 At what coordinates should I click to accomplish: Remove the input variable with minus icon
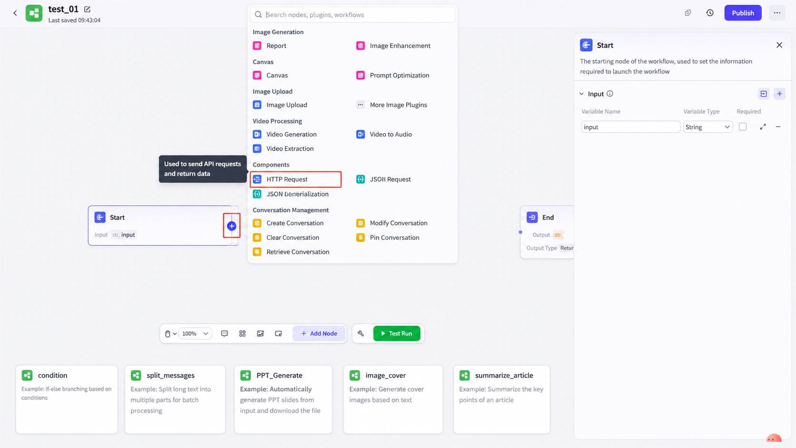pyautogui.click(x=778, y=127)
